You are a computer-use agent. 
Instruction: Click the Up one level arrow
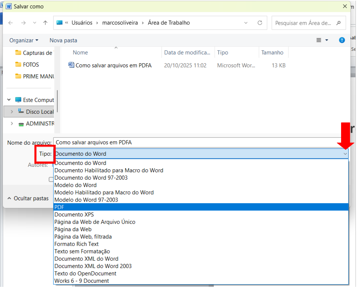[45, 23]
